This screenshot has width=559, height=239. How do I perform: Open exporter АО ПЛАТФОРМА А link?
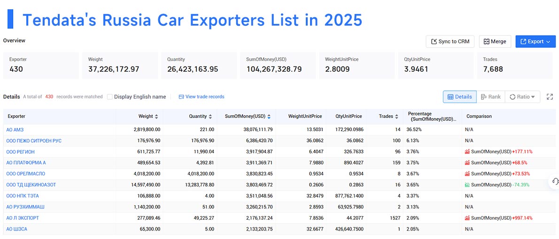[x=26, y=163]
